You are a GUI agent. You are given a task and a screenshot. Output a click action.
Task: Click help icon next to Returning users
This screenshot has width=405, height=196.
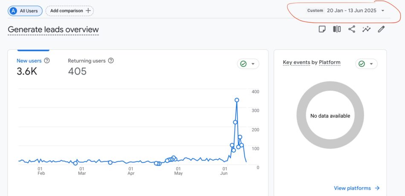click(x=111, y=61)
